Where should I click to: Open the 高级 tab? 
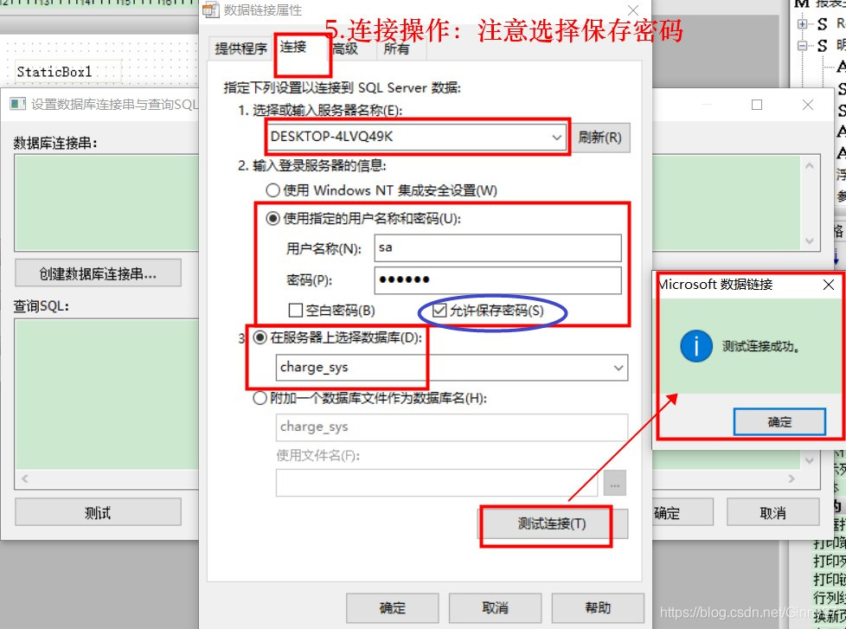click(x=345, y=48)
